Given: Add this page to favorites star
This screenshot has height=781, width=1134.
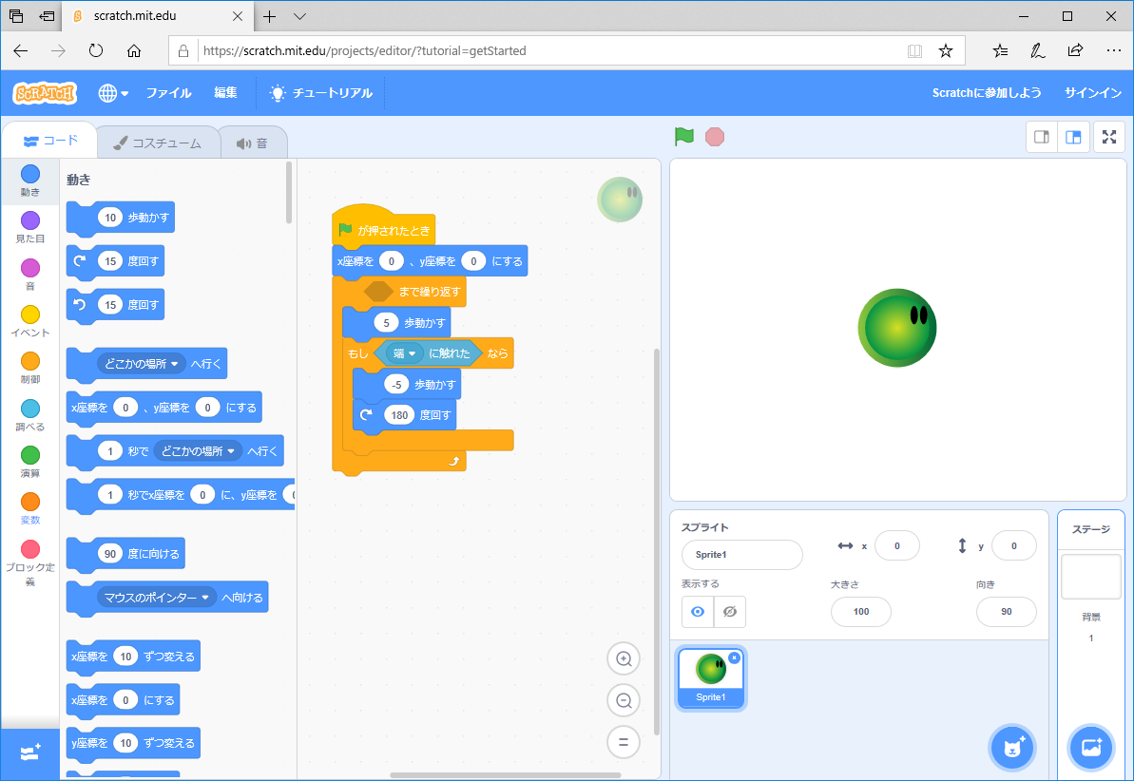Looking at the screenshot, I should tap(945, 50).
